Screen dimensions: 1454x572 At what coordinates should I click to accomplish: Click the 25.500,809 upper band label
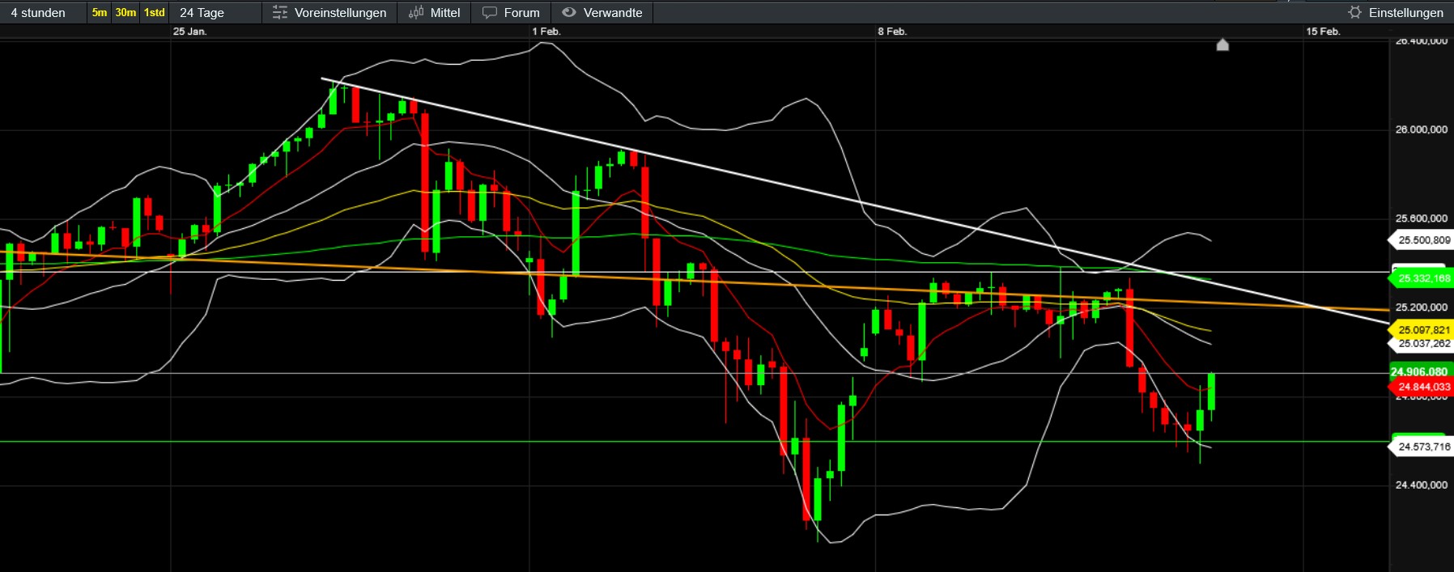(x=1422, y=240)
